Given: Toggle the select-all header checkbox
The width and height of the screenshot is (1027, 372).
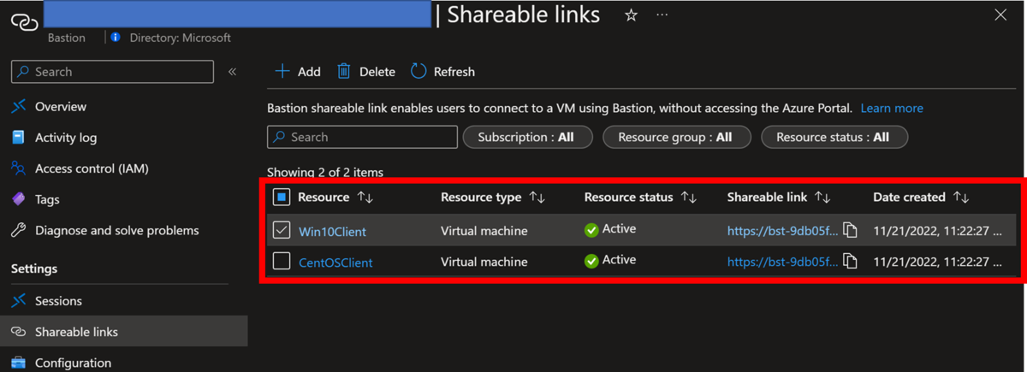Looking at the screenshot, I should [282, 198].
